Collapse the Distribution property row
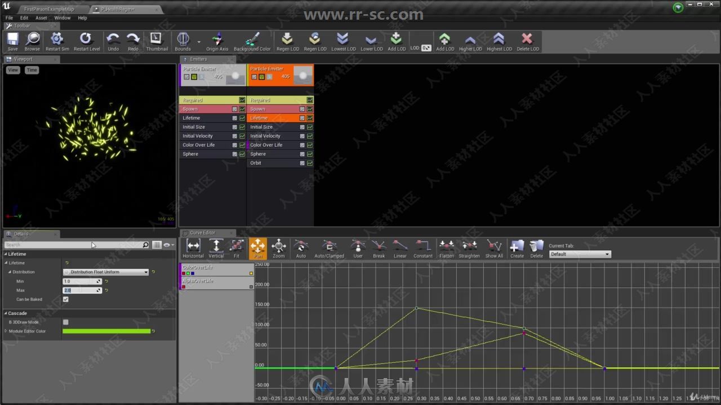Viewport: 721px width, 405px height. tap(10, 272)
